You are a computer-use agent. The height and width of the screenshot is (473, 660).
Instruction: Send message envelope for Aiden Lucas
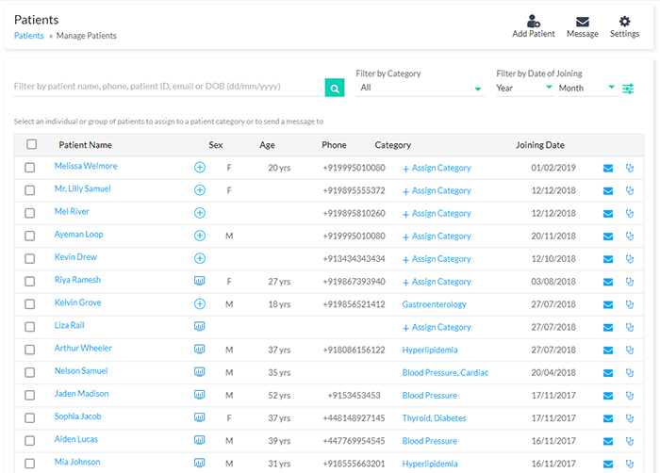point(608,441)
